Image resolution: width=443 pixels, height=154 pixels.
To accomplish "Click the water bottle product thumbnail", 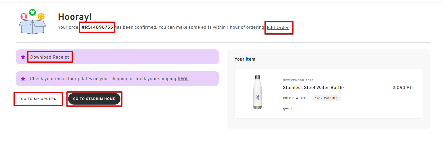I will point(257,92).
